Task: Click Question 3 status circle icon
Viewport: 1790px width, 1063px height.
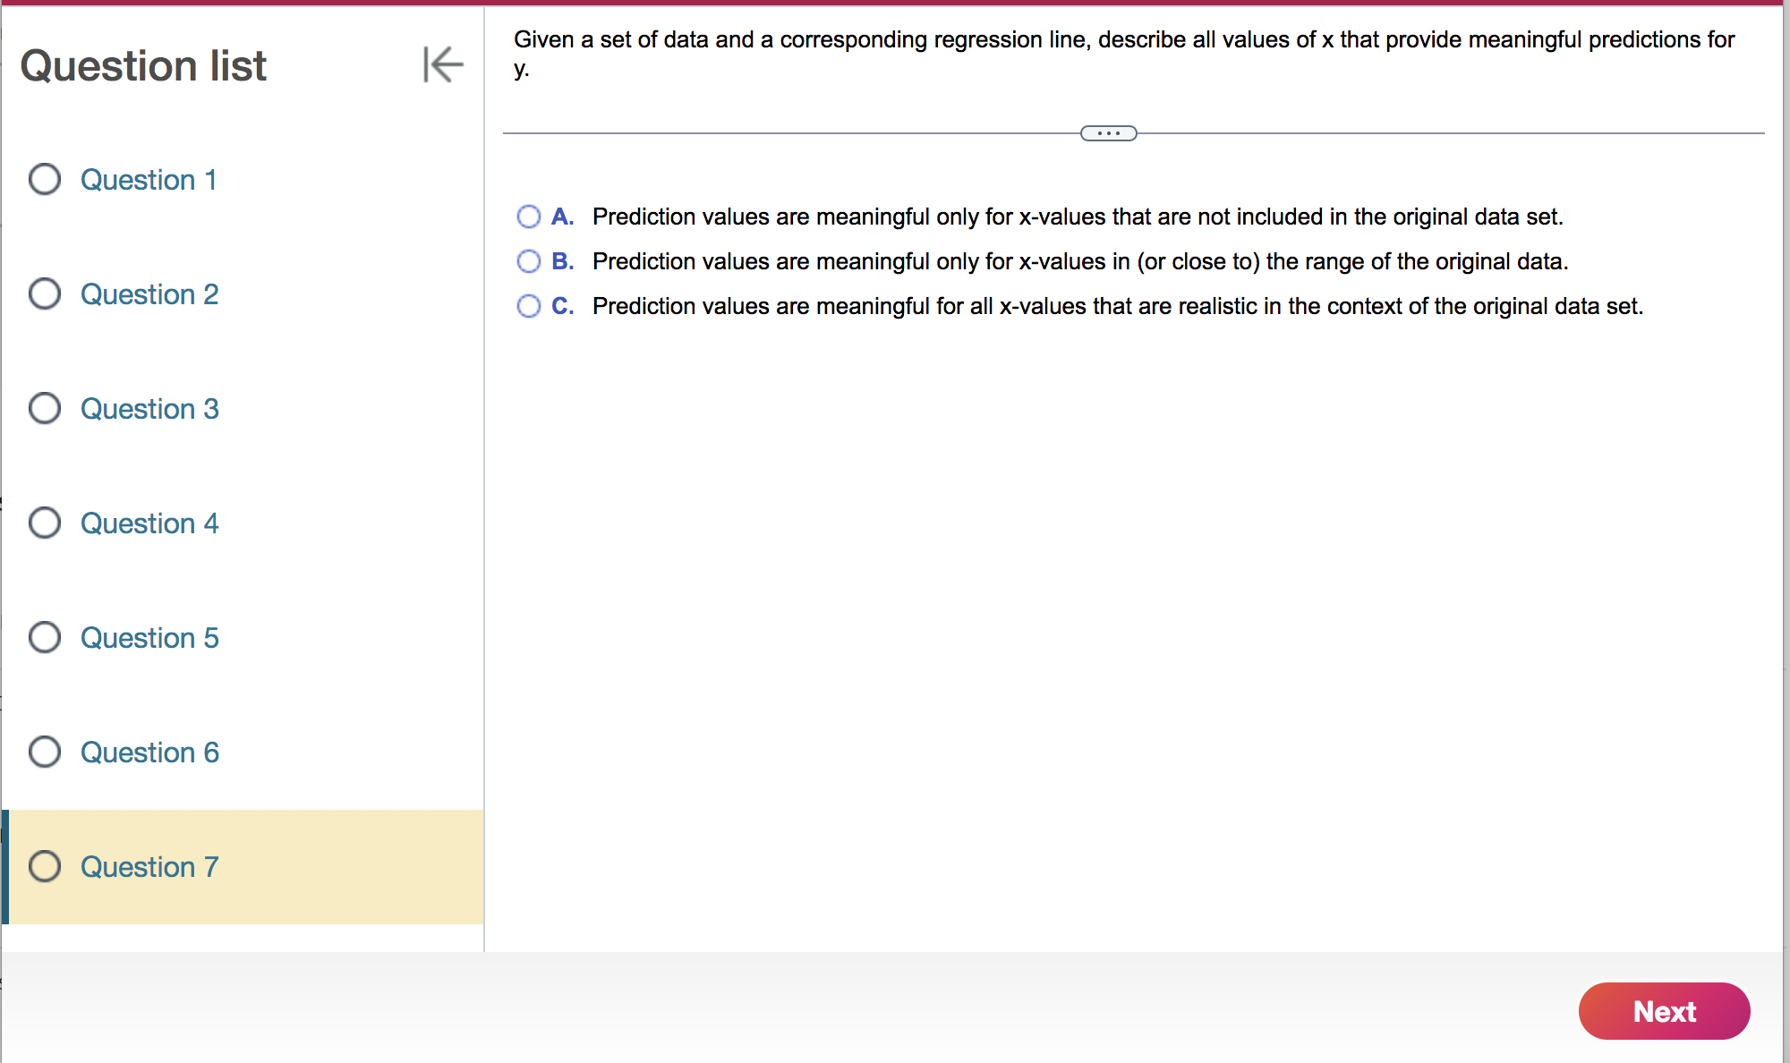Action: pyautogui.click(x=45, y=408)
